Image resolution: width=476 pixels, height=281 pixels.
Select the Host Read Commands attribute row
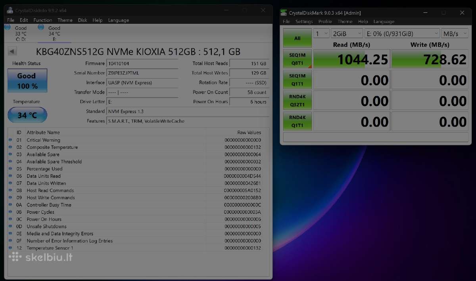tap(135, 190)
